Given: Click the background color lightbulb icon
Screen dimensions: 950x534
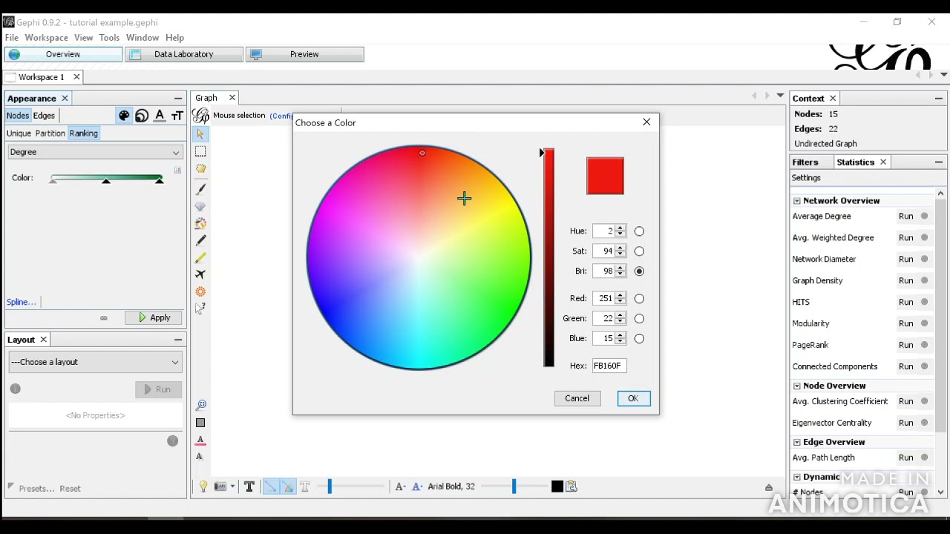Looking at the screenshot, I should tap(203, 487).
